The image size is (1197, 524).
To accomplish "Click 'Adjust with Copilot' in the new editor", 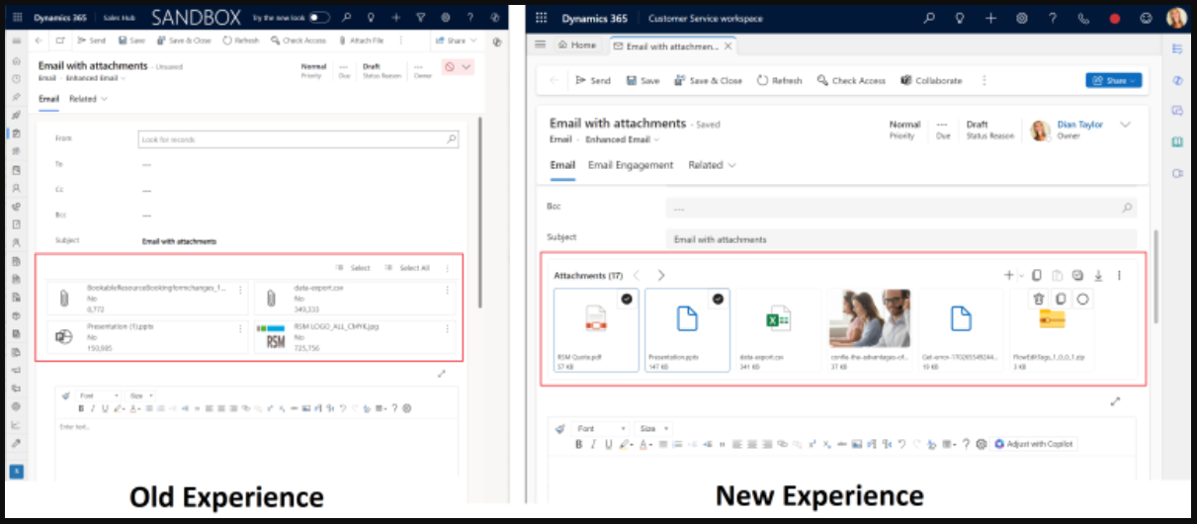I will tap(1034, 444).
